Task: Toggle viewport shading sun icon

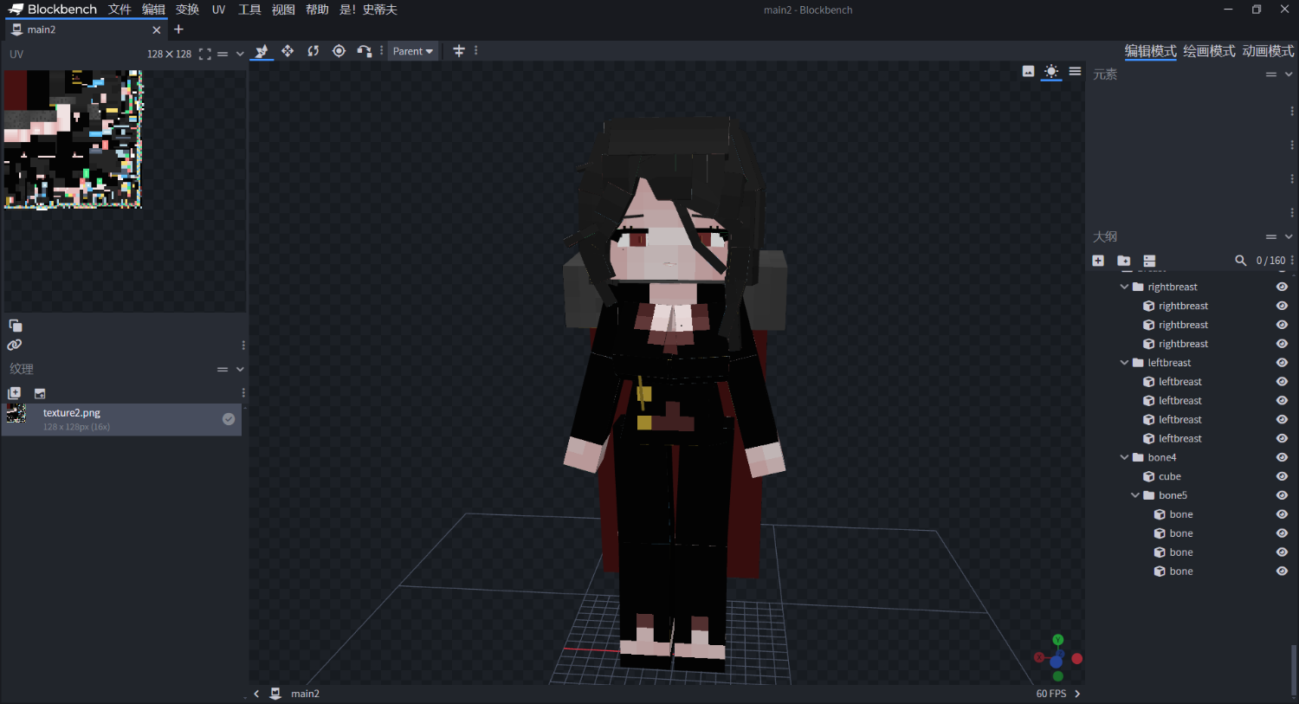Action: (x=1051, y=72)
